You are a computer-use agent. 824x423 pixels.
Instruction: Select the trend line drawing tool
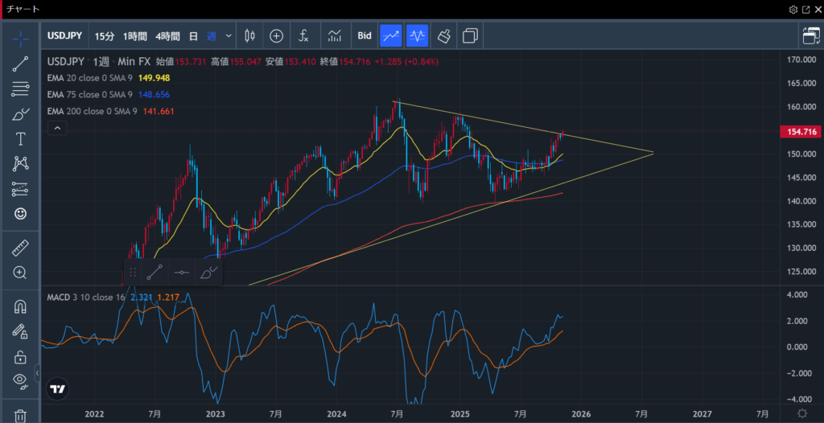[21, 64]
